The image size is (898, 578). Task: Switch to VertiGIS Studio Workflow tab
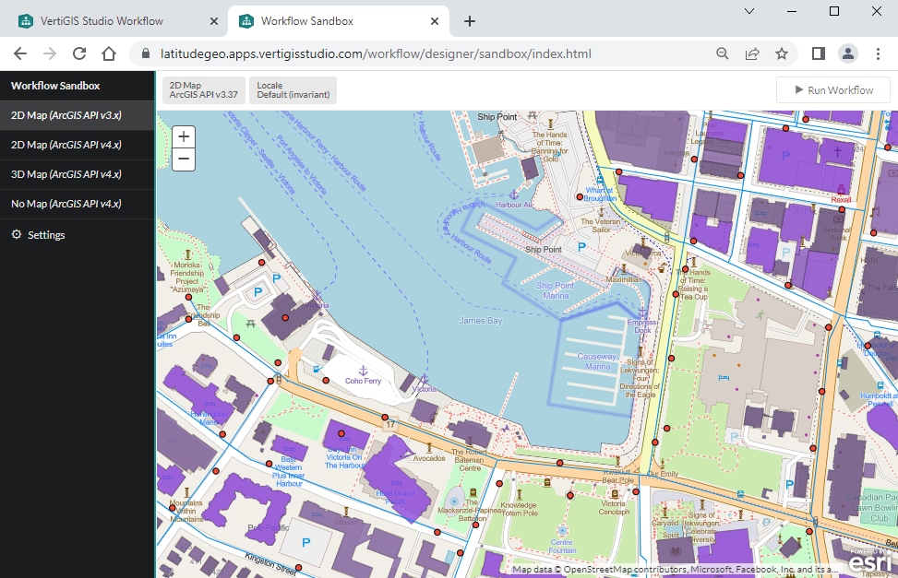(115, 21)
